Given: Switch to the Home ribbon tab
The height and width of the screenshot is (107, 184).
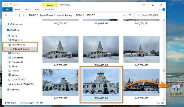Looking at the screenshot, I should tap(18, 10).
